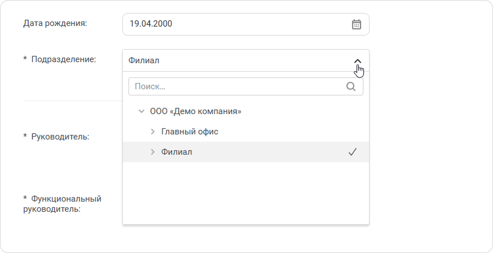Click the Руководитель label text
Image resolution: width=493 pixels, height=253 pixels.
pyautogui.click(x=60, y=137)
